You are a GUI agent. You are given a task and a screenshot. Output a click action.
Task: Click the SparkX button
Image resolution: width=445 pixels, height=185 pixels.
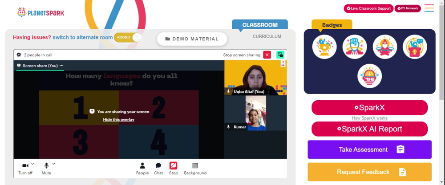(x=369, y=107)
